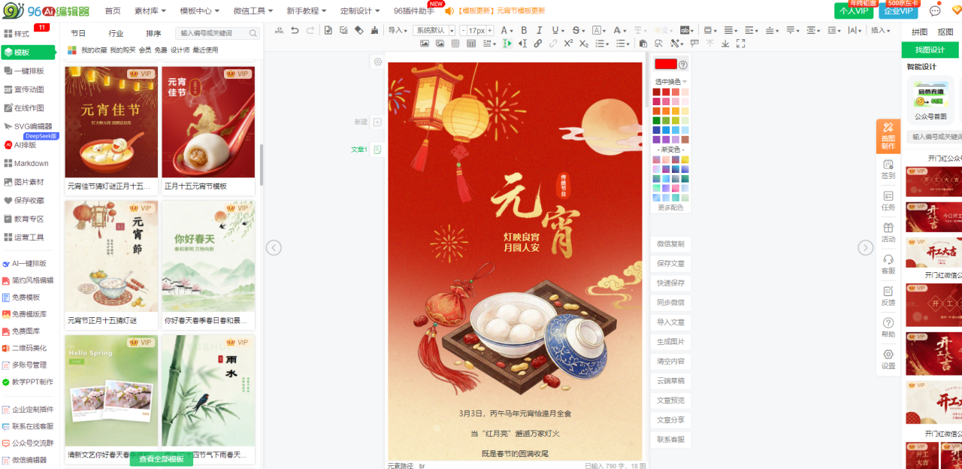Click the insert hyperlink icon
Image resolution: width=962 pixels, height=469 pixels.
point(537,44)
